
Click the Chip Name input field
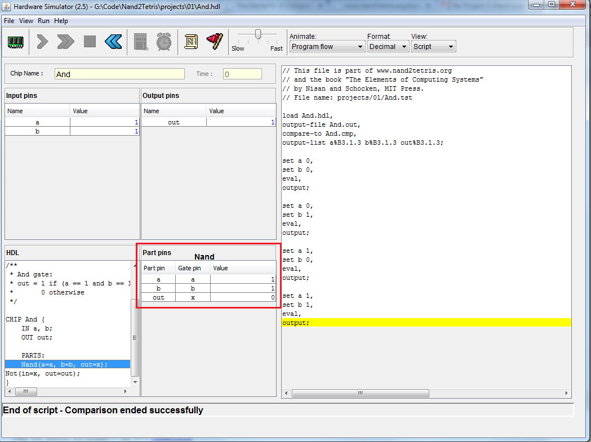tap(119, 74)
